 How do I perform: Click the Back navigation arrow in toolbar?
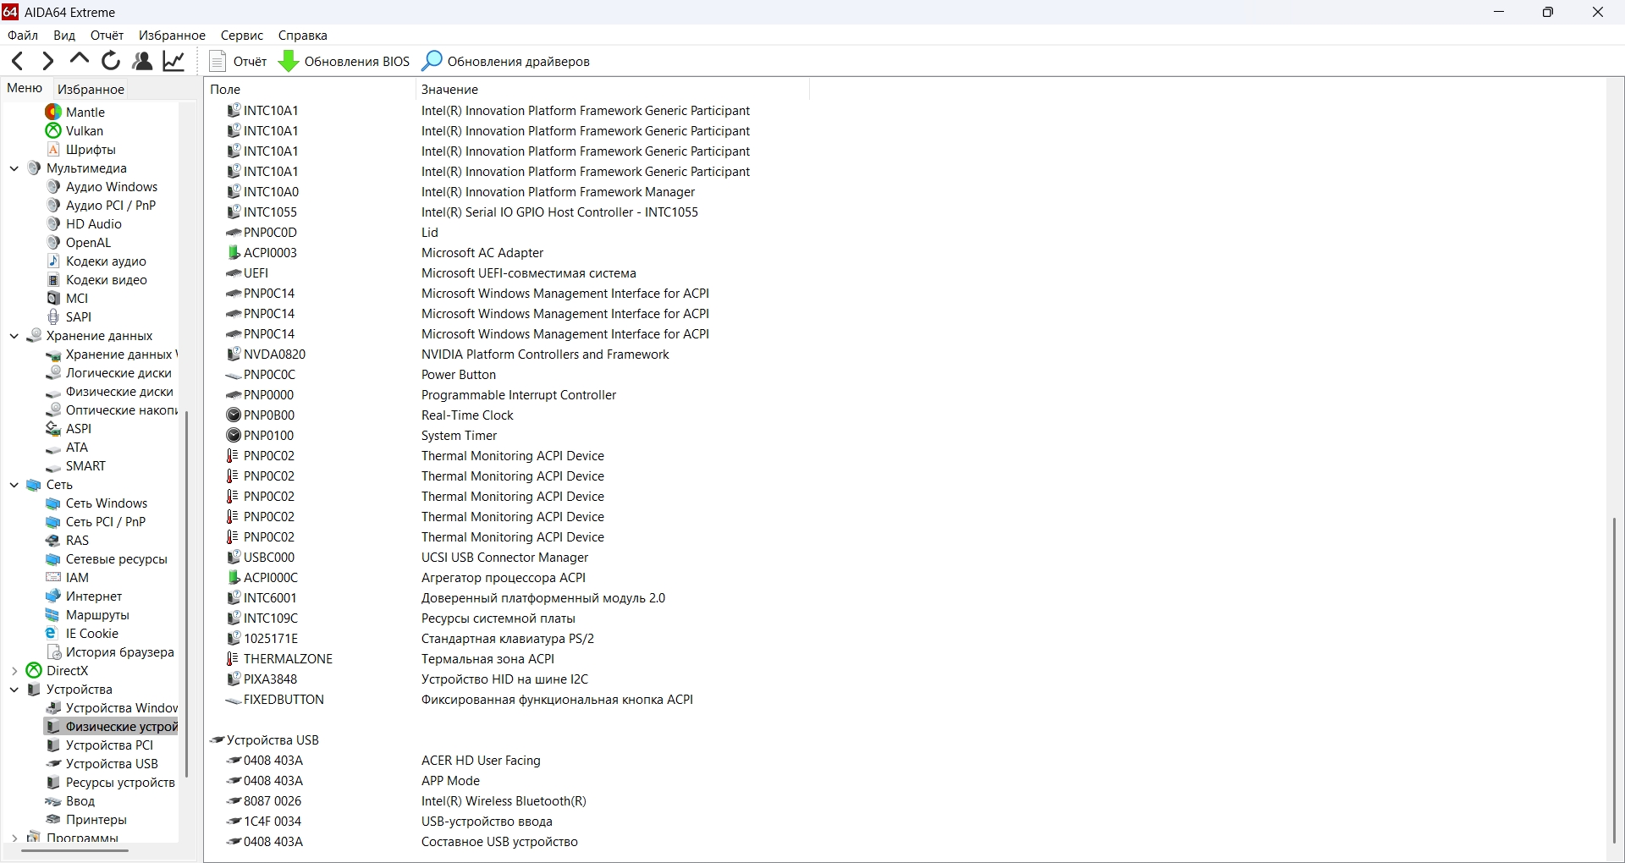pyautogui.click(x=18, y=61)
